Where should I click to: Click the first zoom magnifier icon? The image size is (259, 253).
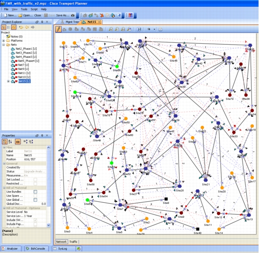coord(111,29)
